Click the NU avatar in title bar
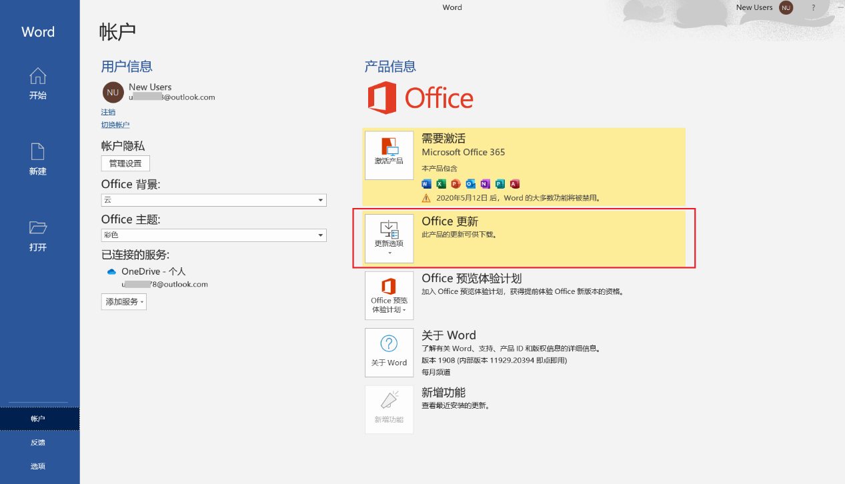This screenshot has height=484, width=845. (786, 7)
